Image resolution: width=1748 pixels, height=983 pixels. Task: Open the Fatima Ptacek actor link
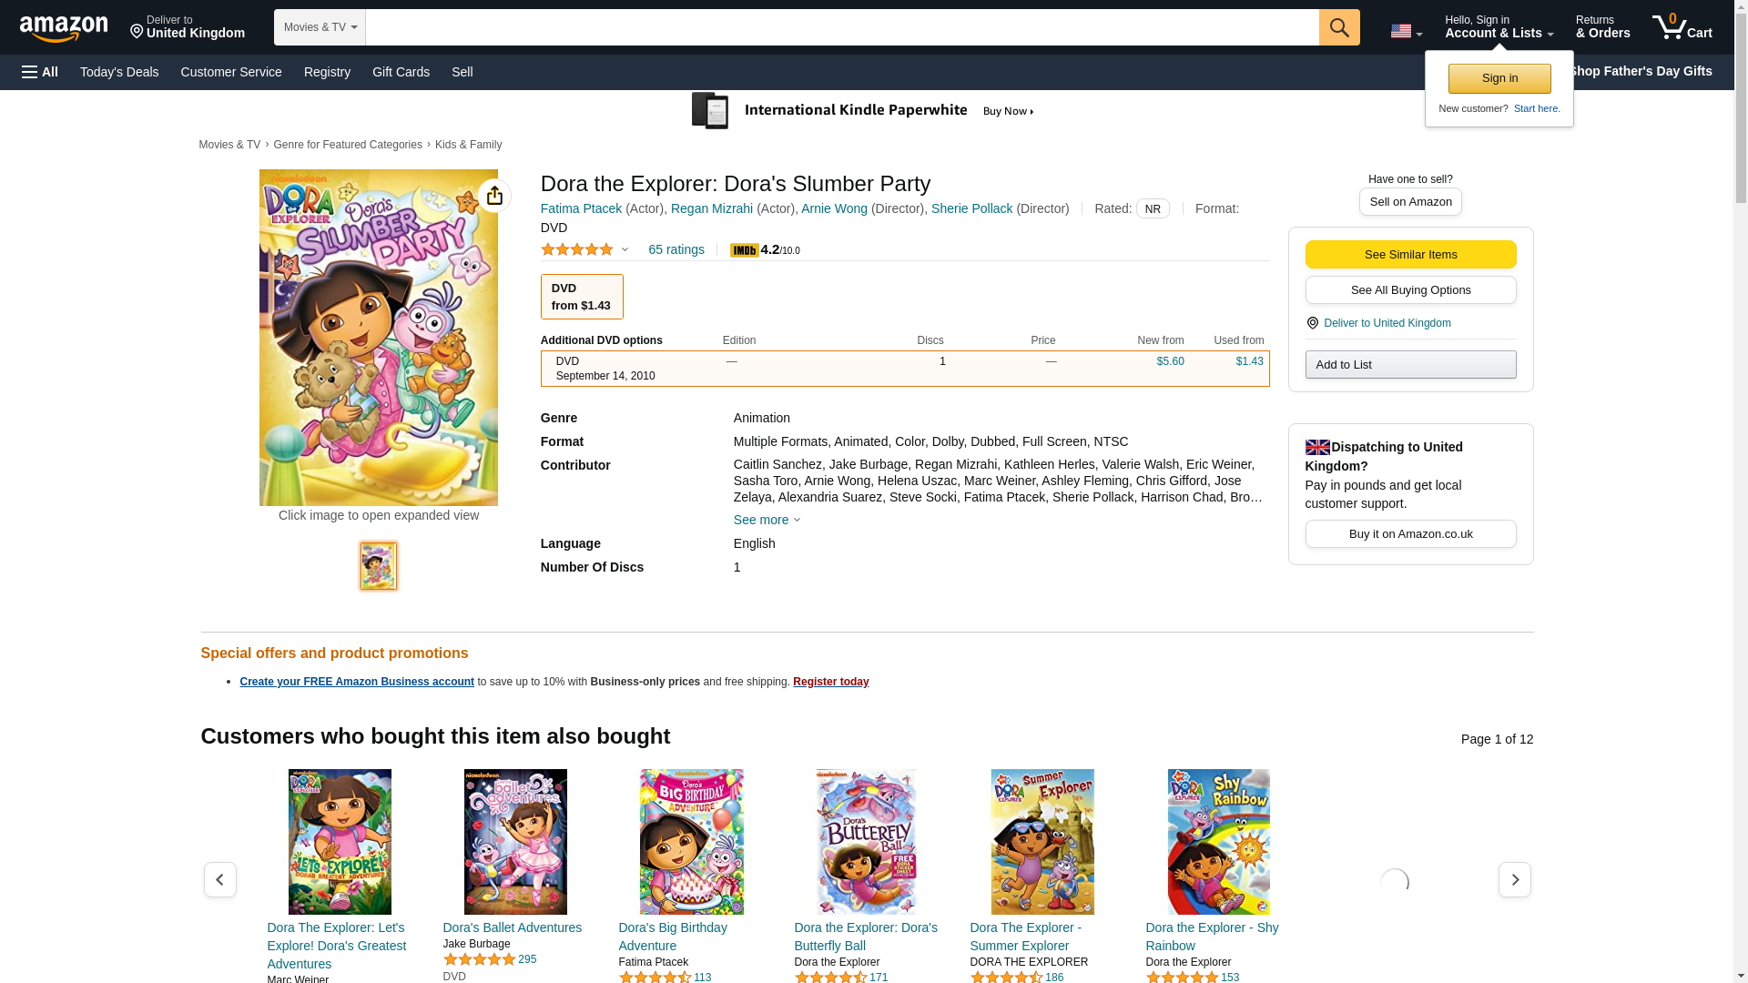pos(581,208)
